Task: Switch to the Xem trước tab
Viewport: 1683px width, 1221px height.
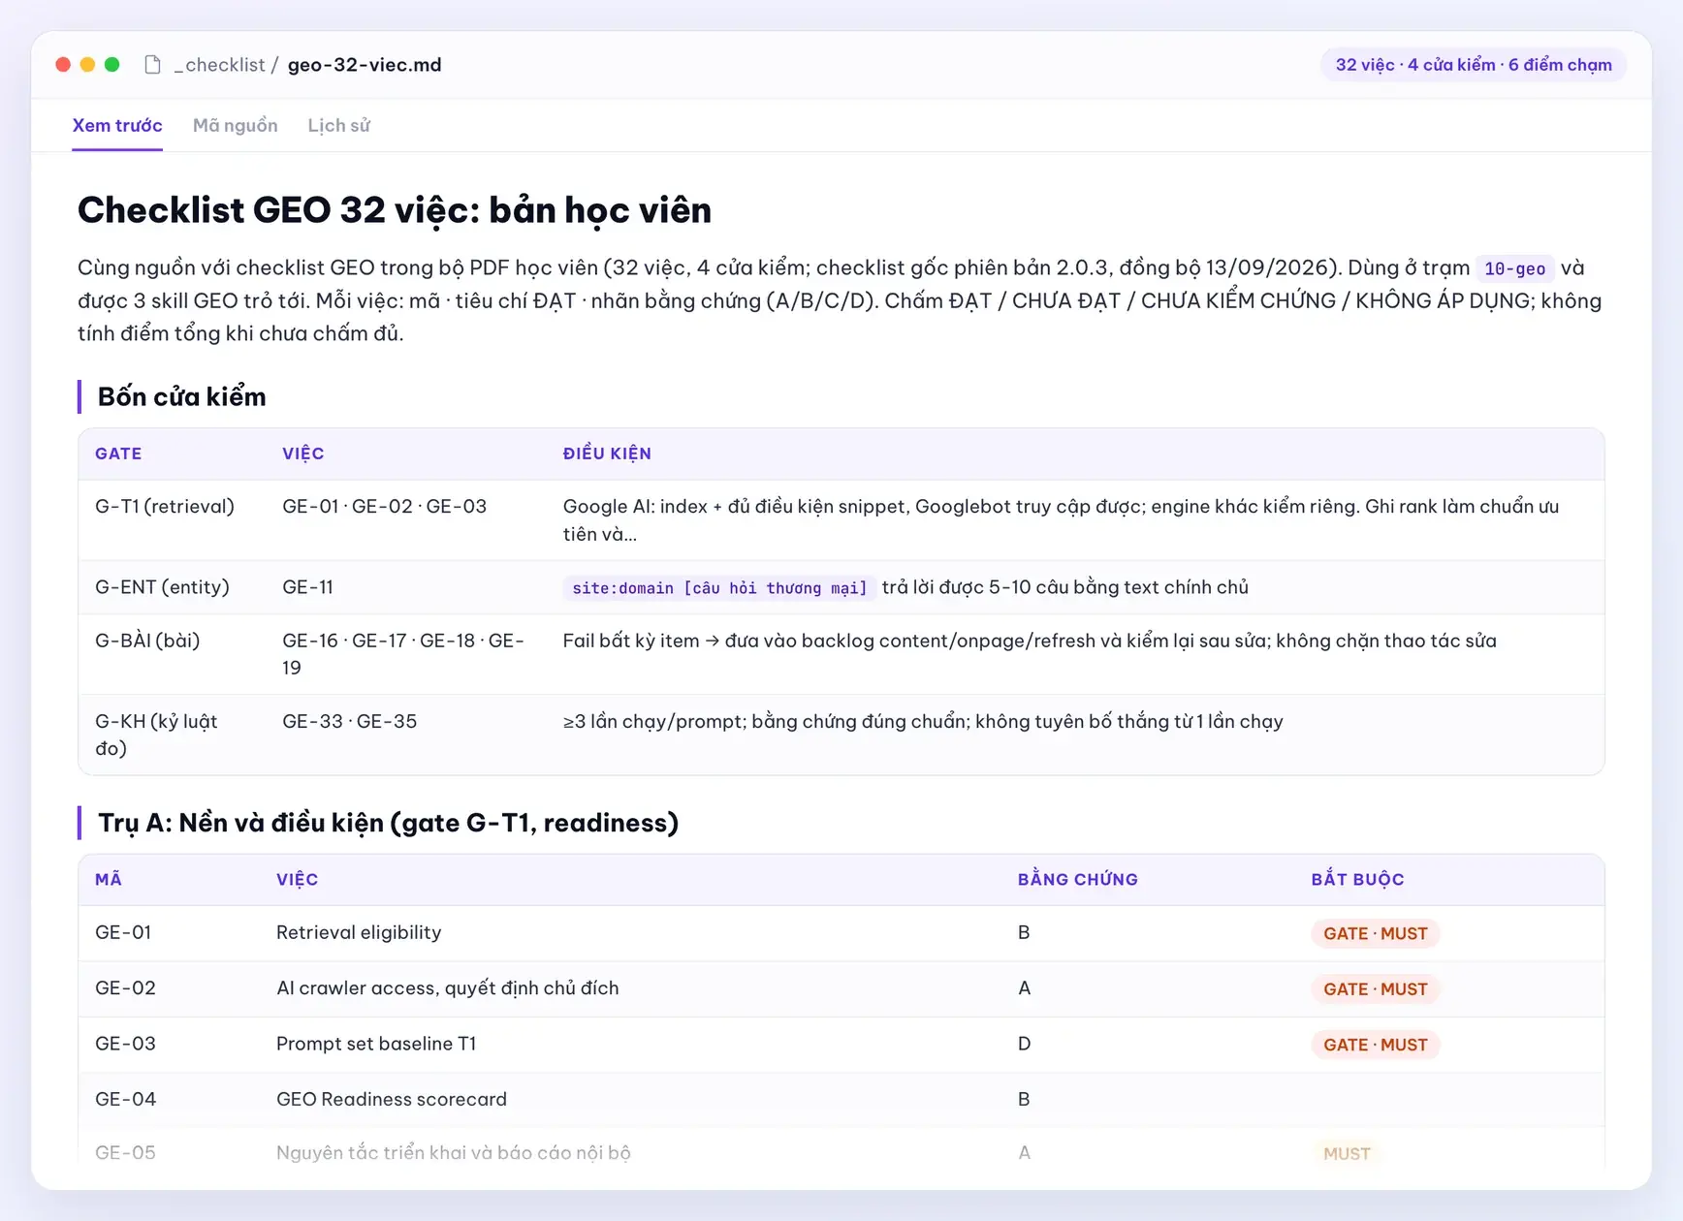Action: [117, 125]
